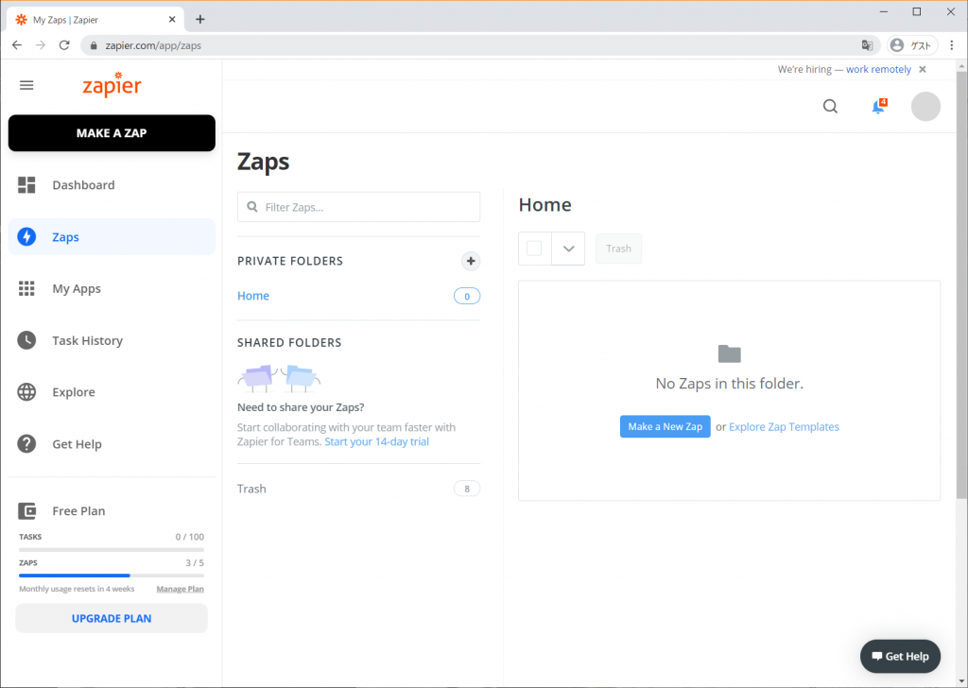Click the site lock icon

point(94,45)
